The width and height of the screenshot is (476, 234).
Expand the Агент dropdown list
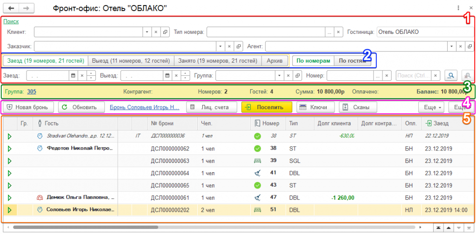click(451, 46)
